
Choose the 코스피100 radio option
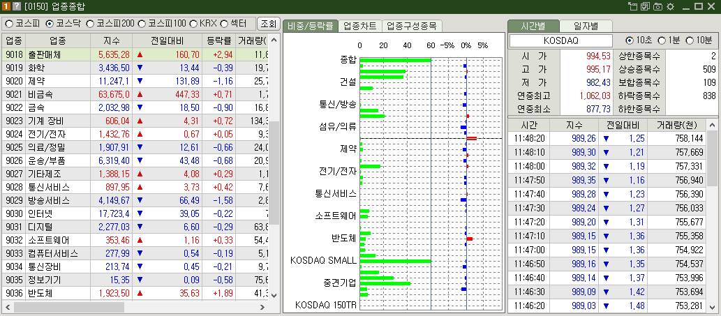[x=142, y=24]
